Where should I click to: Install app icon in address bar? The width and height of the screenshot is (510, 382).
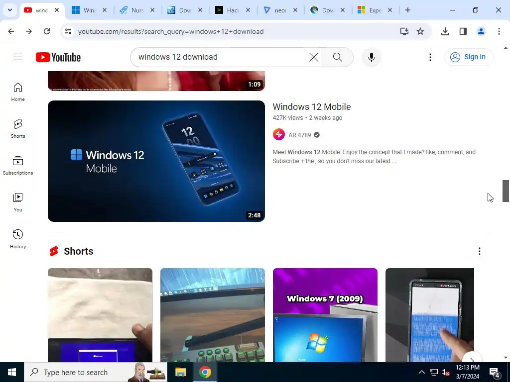point(404,31)
